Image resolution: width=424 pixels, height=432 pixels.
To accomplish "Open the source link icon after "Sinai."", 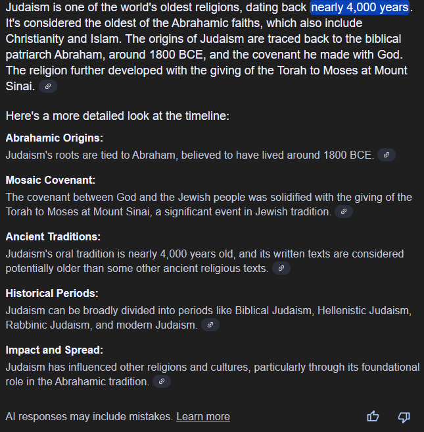I will 48,86.
